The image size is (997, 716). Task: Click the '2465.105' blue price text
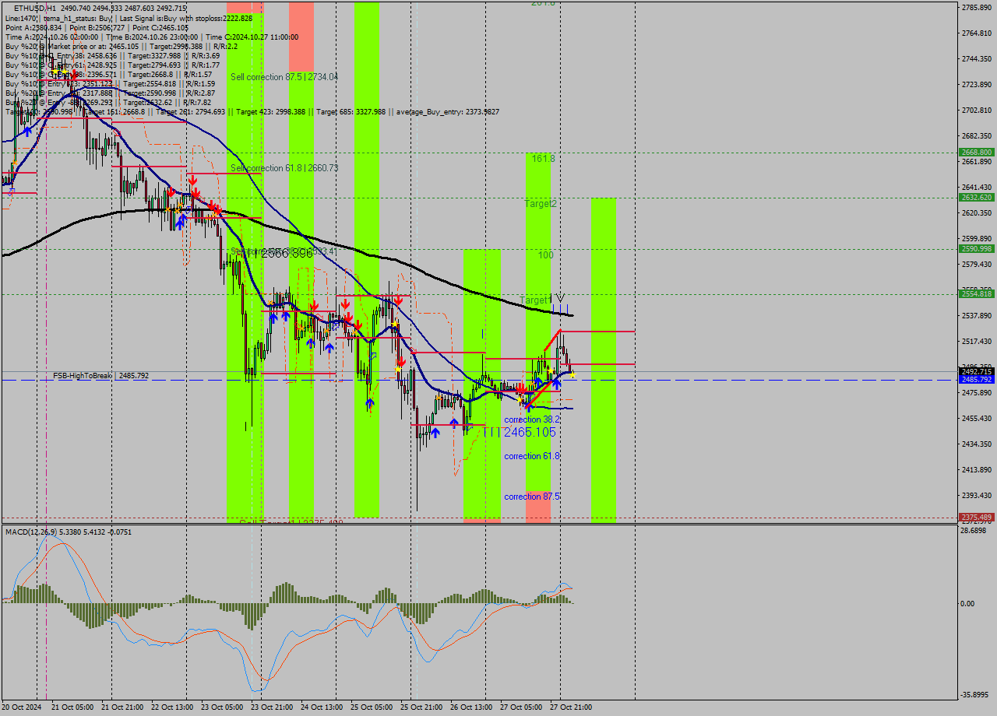point(530,432)
